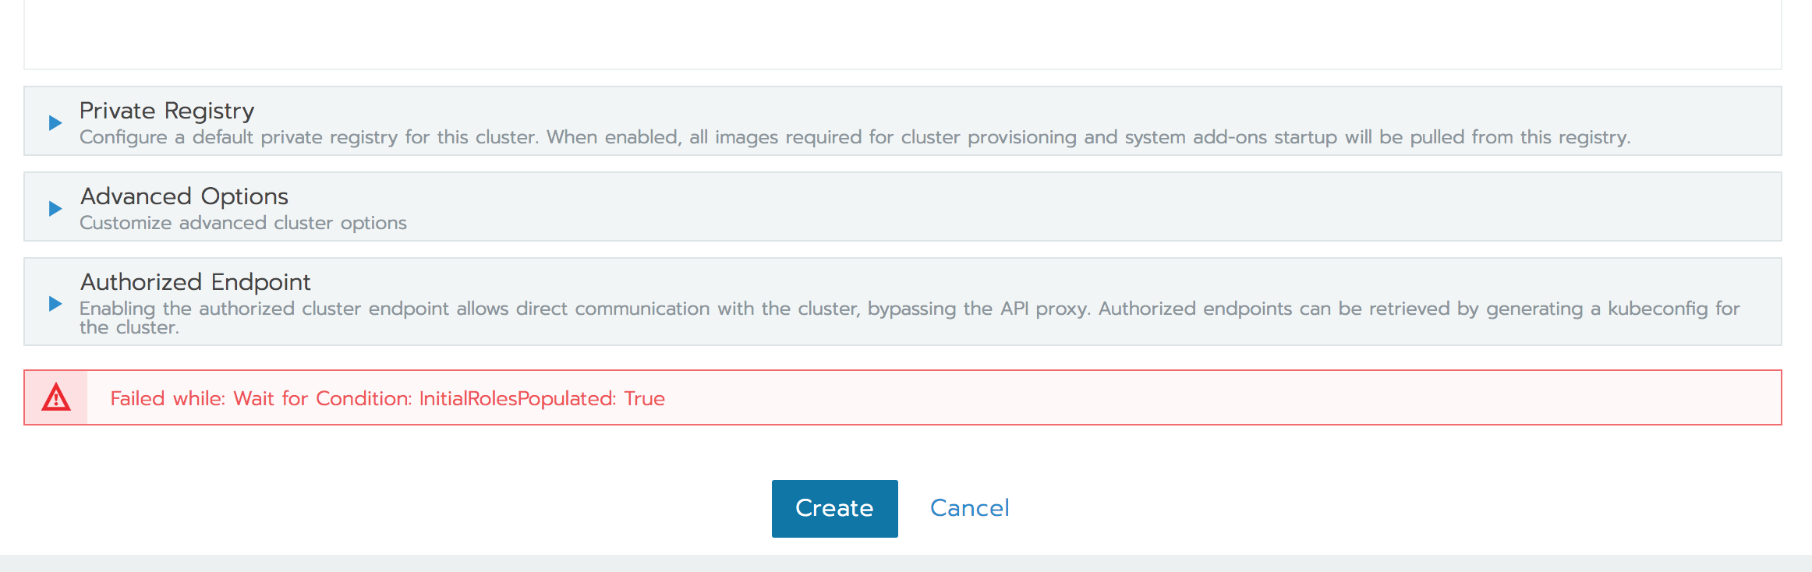
Task: Click the alert icon in the error banner
Action: [x=55, y=399]
